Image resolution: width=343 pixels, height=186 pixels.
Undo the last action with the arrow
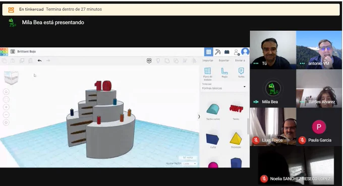39,60
